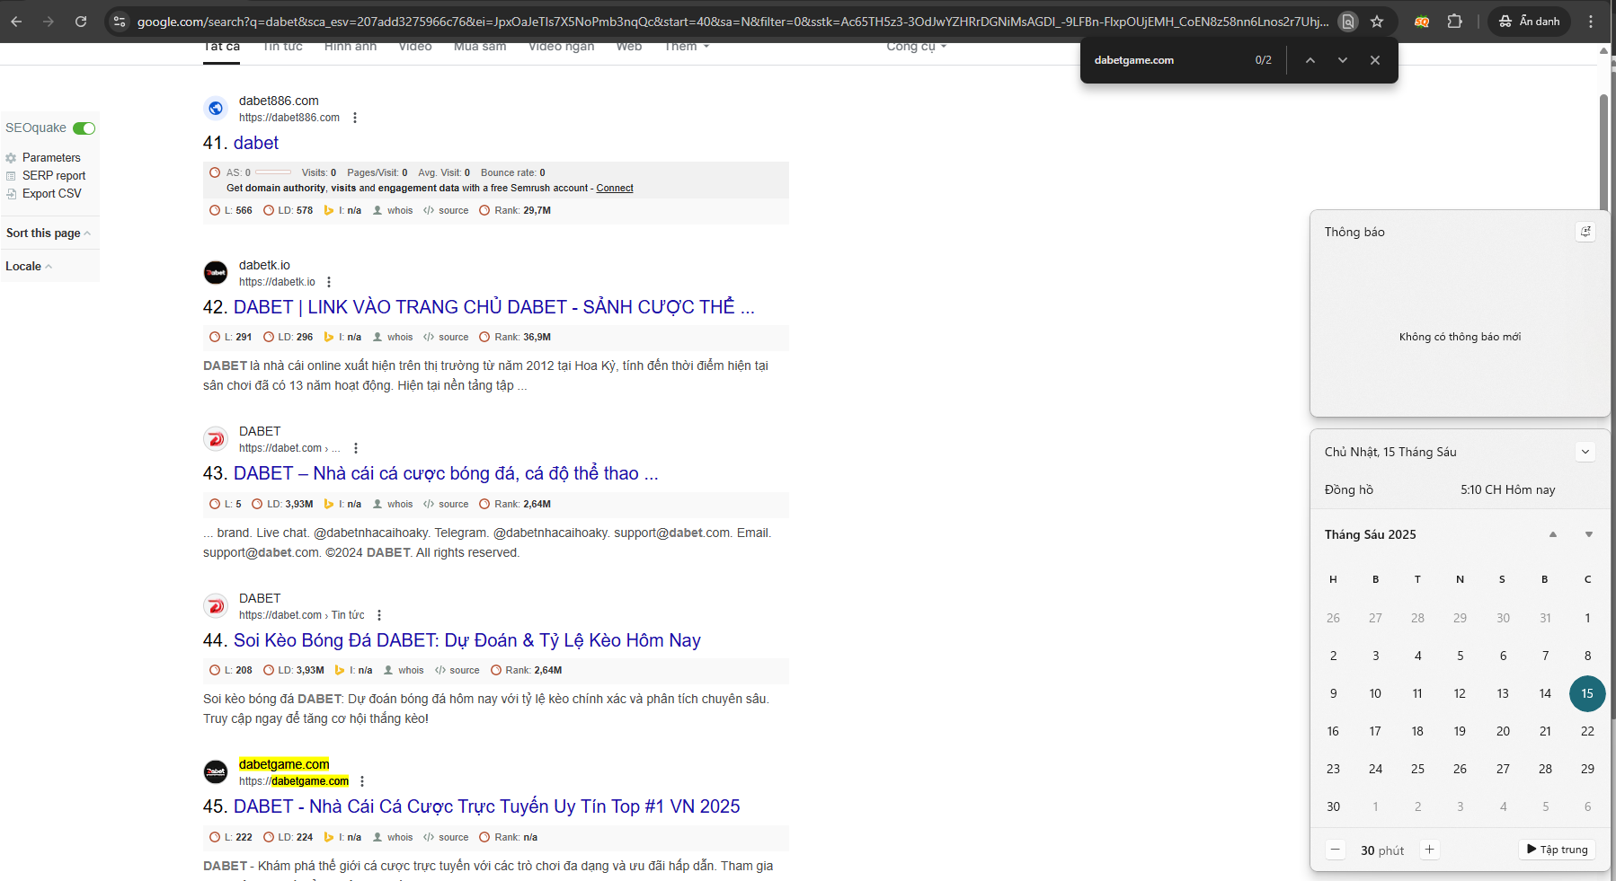1616x881 pixels.
Task: Open result 42 DABET LINK VÀO TRANG CHỦ
Action: click(494, 307)
